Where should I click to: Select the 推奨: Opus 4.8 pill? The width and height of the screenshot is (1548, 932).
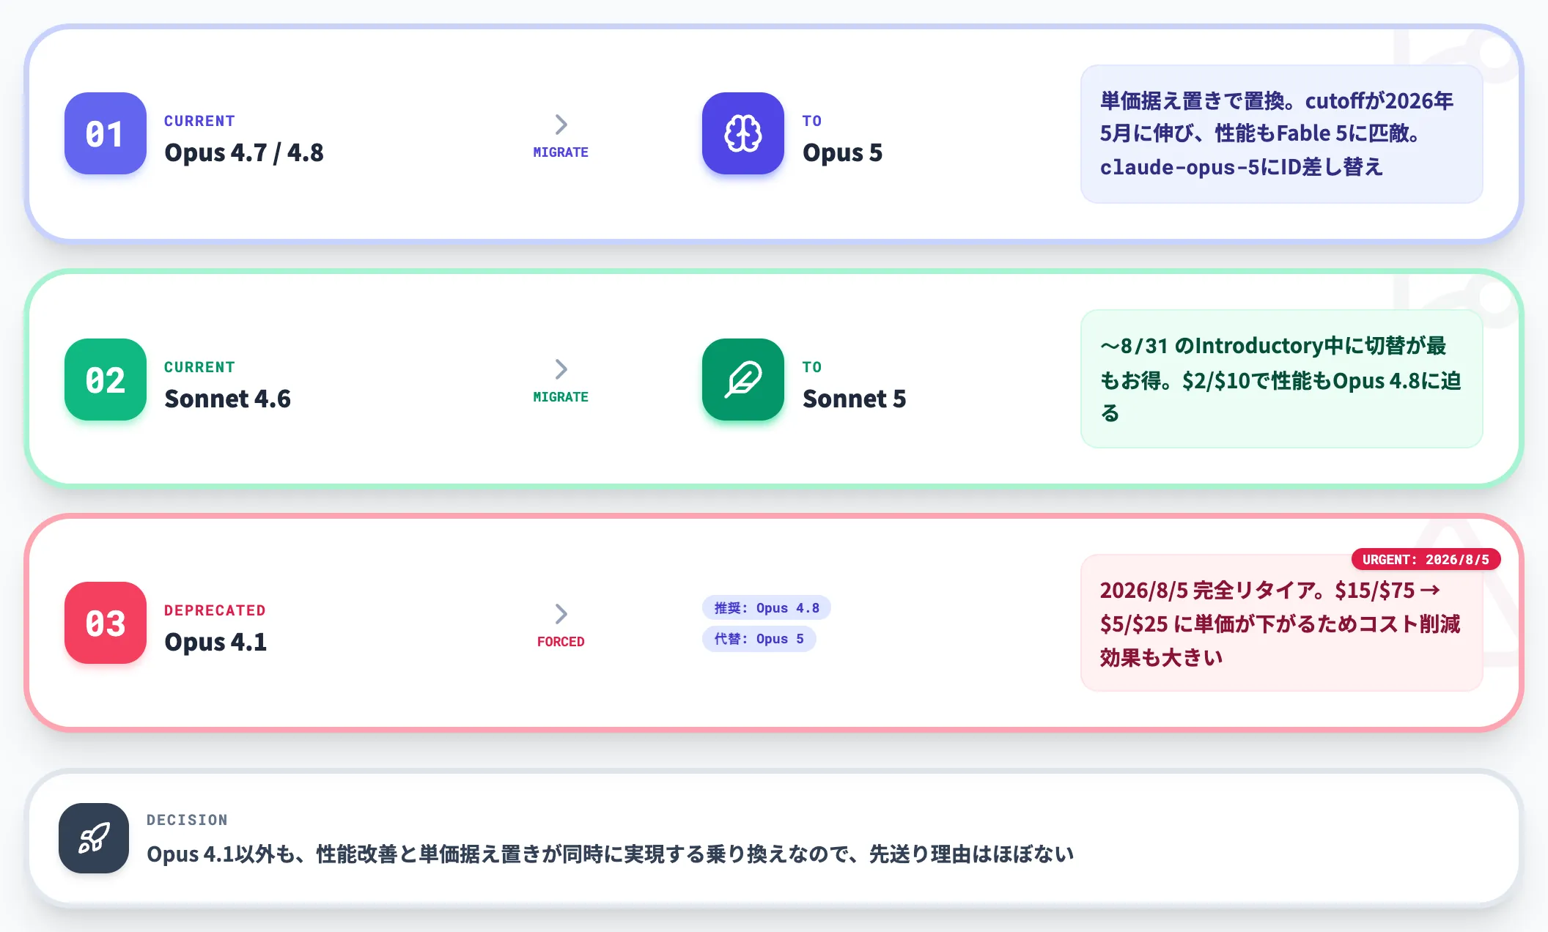pos(767,607)
